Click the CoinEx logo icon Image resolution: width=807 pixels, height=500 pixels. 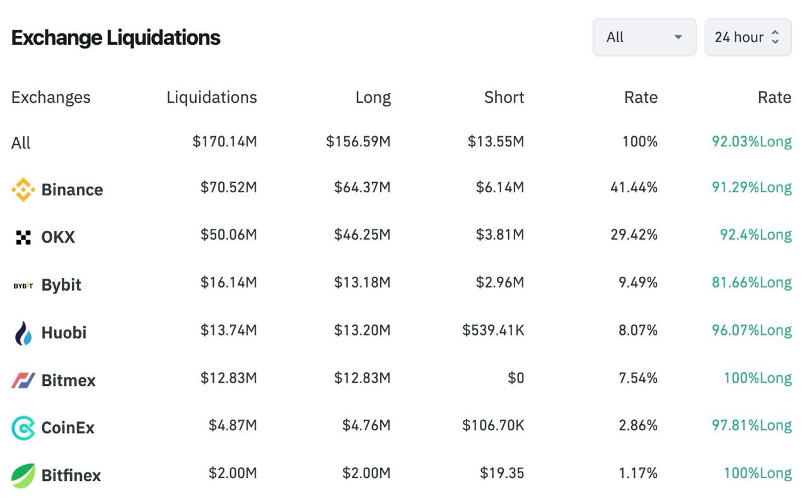point(23,428)
